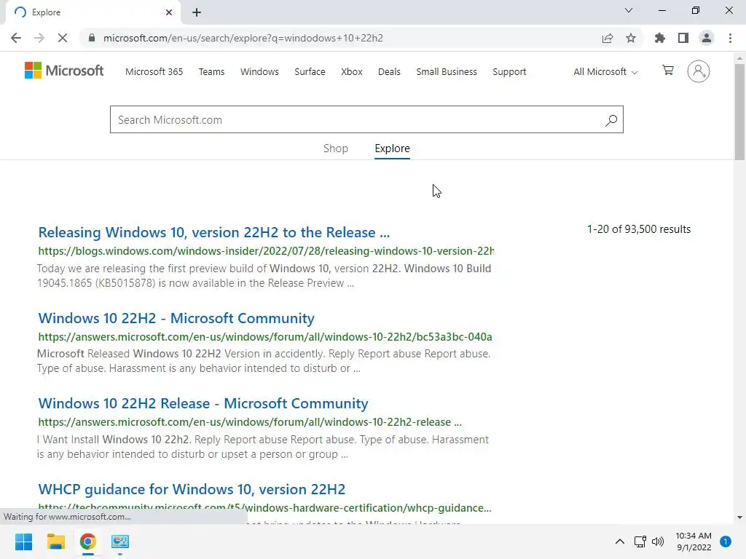This screenshot has width=746, height=559.
Task: Click Chrome icon in taskbar
Action: 87,542
